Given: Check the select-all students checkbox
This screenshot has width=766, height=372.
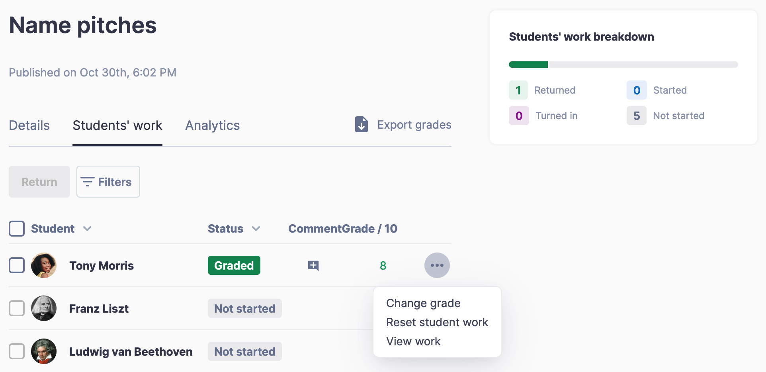Looking at the screenshot, I should pyautogui.click(x=17, y=228).
